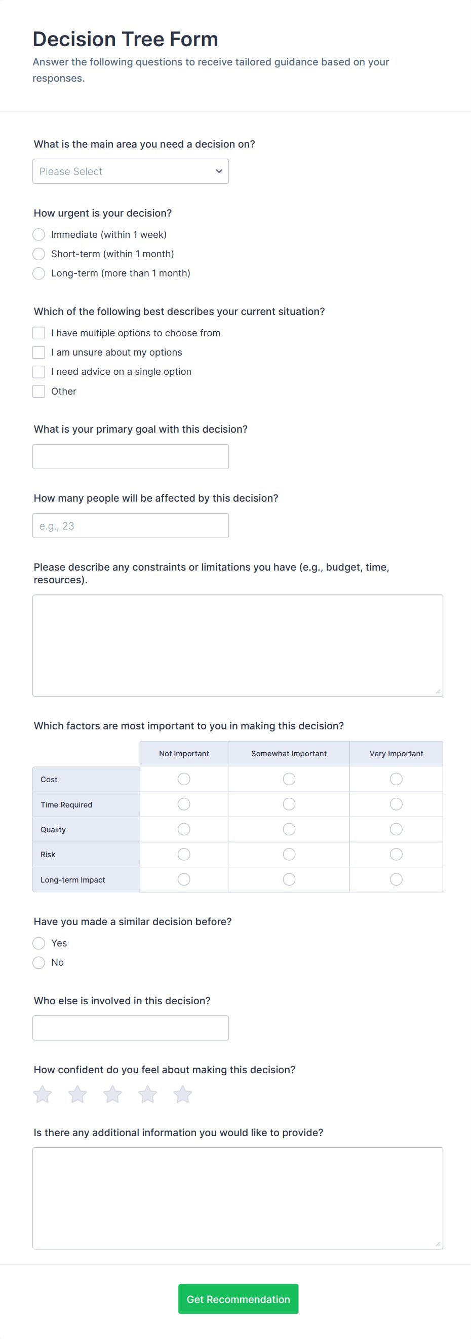Click the third confidence star

click(x=113, y=1093)
